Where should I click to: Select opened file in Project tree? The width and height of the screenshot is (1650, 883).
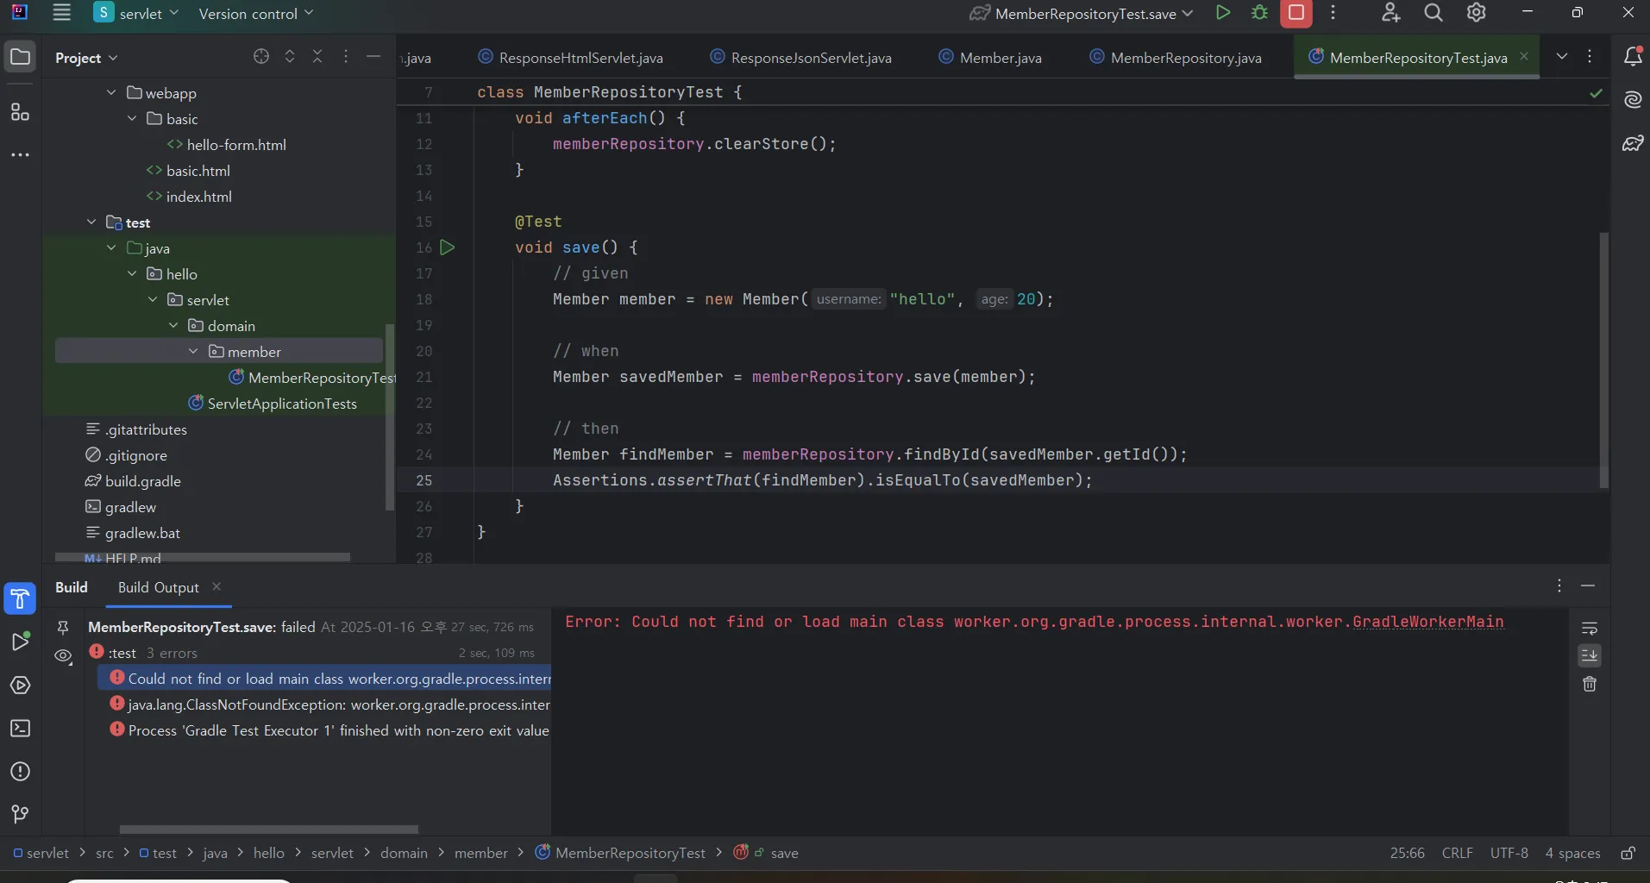coord(261,57)
